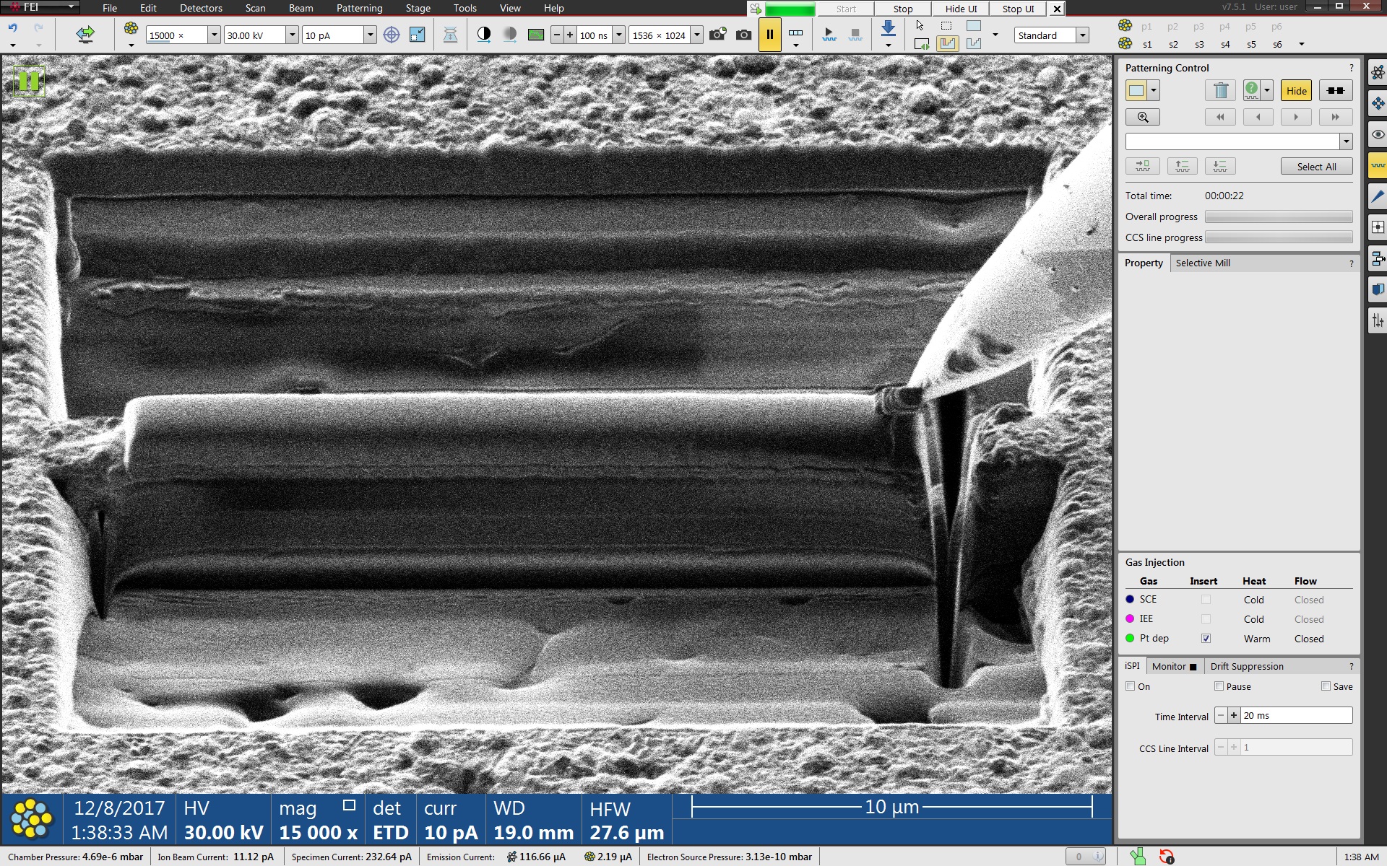The height and width of the screenshot is (866, 1387).
Task: Open the Standard mode dropdown
Action: click(1082, 35)
